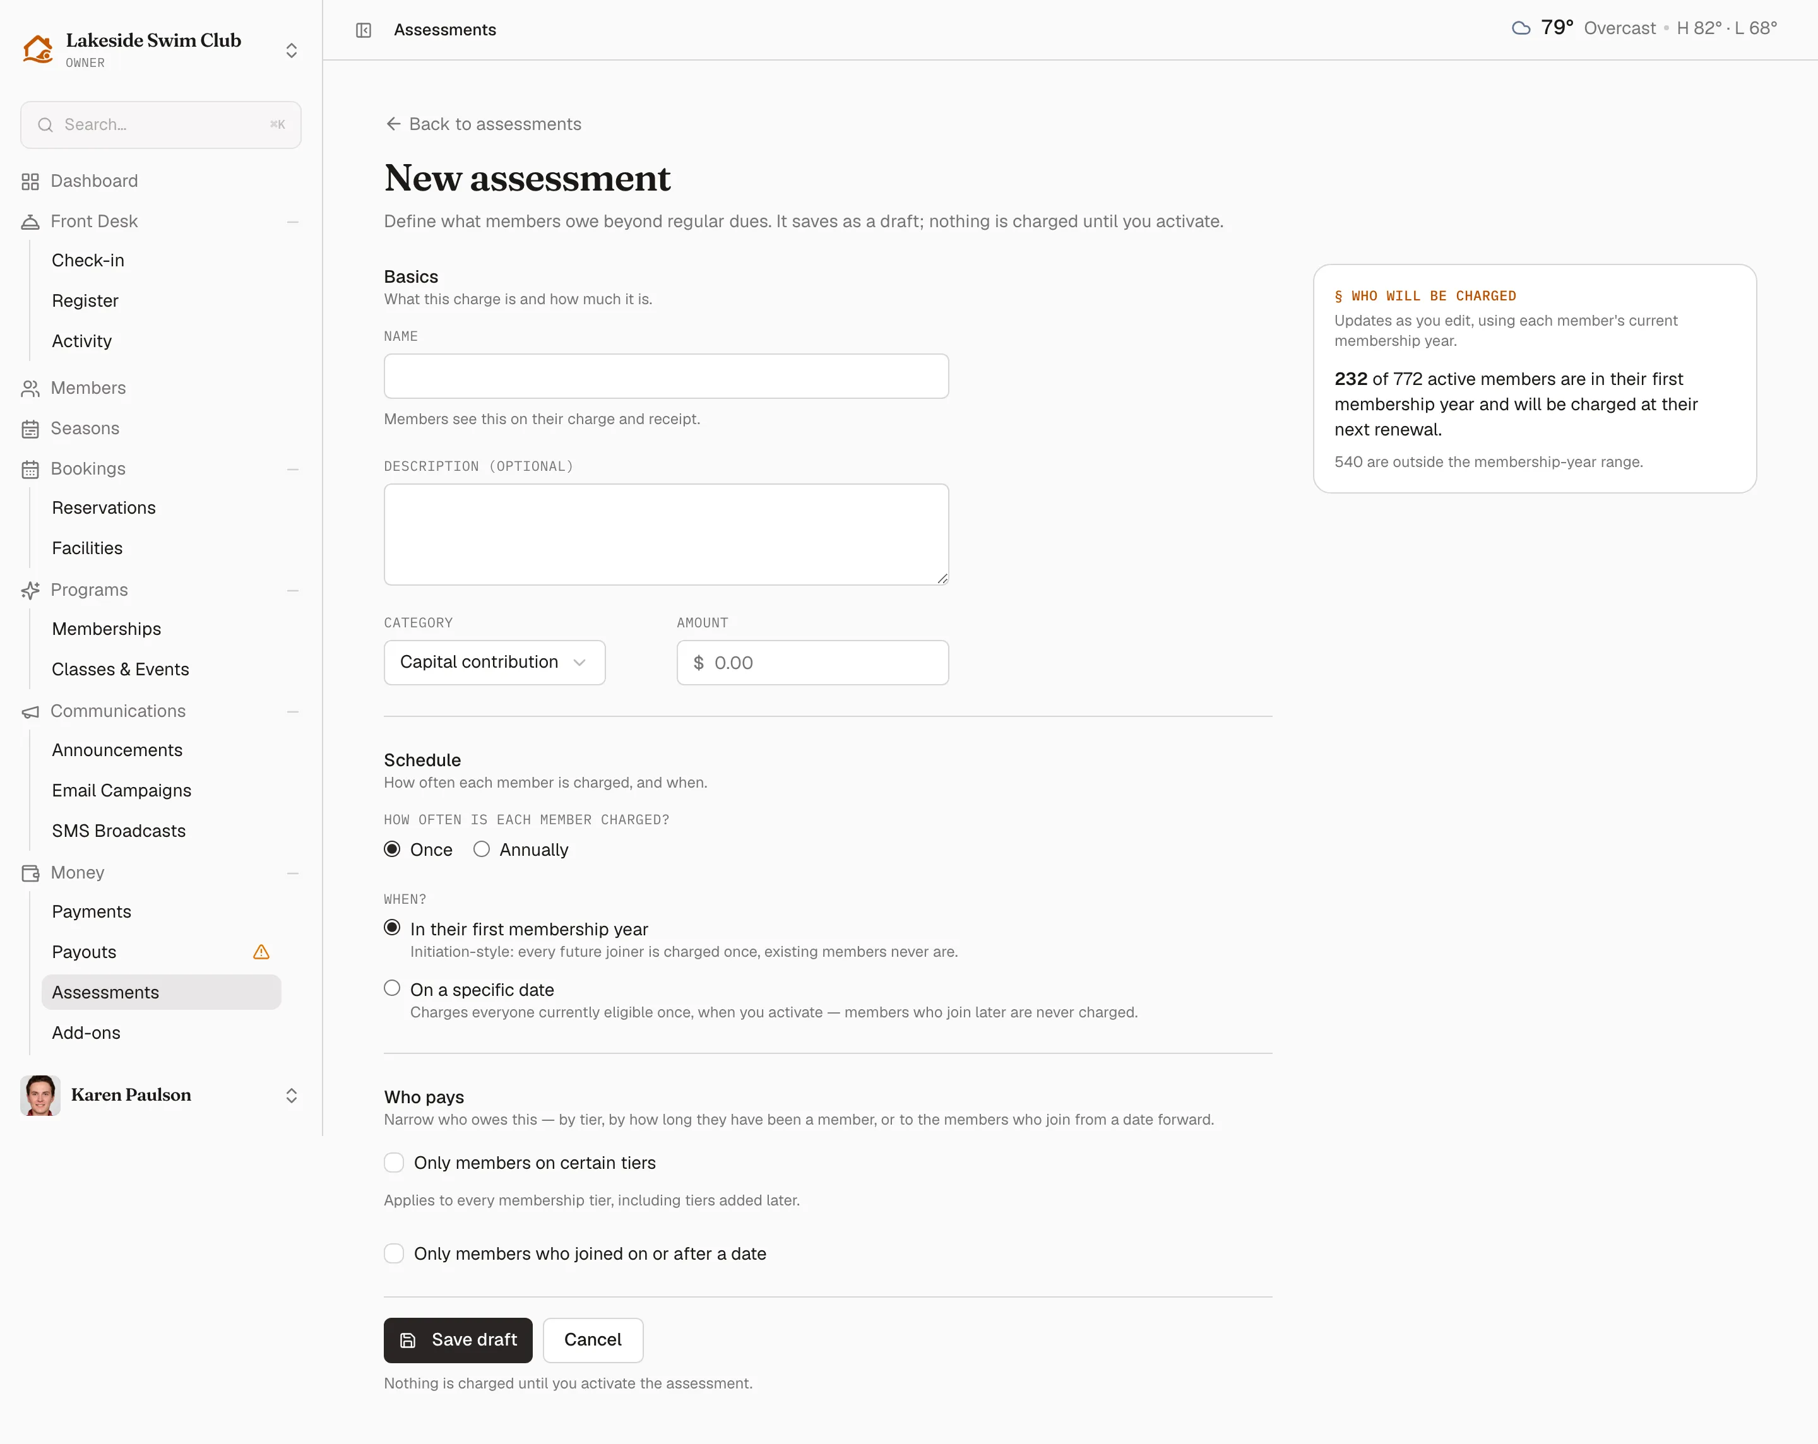This screenshot has width=1818, height=1444.
Task: Toggle the sidebar collapse icon
Action: coord(364,30)
